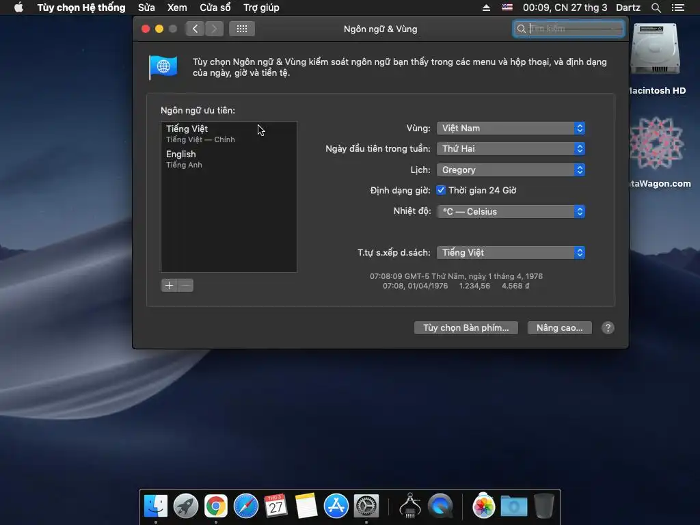Screen dimensions: 700x525
Task: Toggle the Thời gian 24 Giờ checkbox
Action: click(x=441, y=191)
